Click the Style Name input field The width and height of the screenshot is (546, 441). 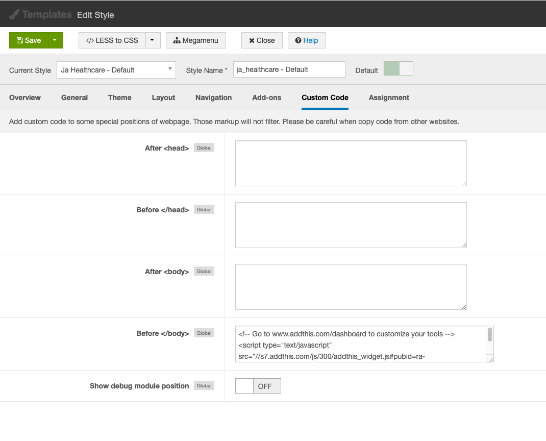coord(289,69)
